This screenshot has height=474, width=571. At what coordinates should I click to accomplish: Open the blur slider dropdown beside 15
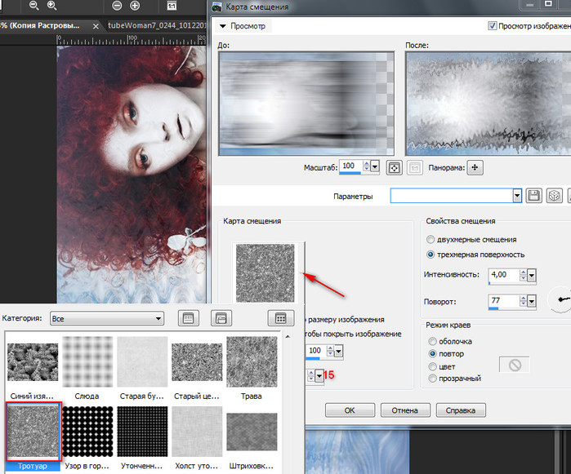[319, 375]
